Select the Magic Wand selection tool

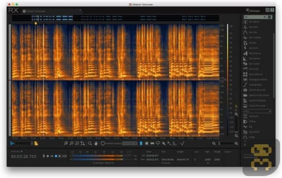click(169, 143)
